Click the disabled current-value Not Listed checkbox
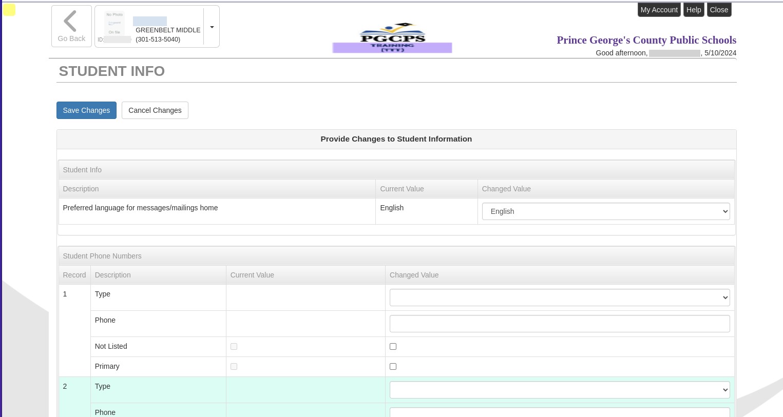 [234, 347]
